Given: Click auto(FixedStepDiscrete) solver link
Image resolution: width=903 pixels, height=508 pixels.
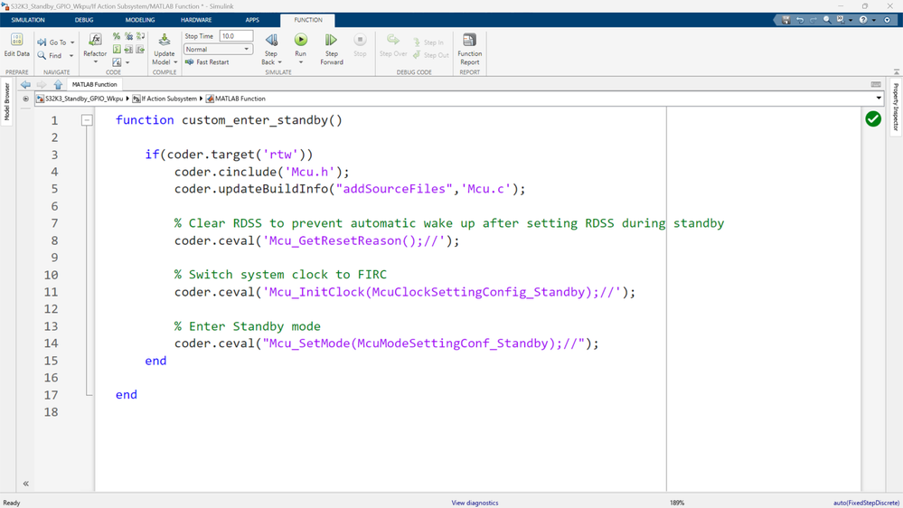Looking at the screenshot, I should (x=866, y=503).
